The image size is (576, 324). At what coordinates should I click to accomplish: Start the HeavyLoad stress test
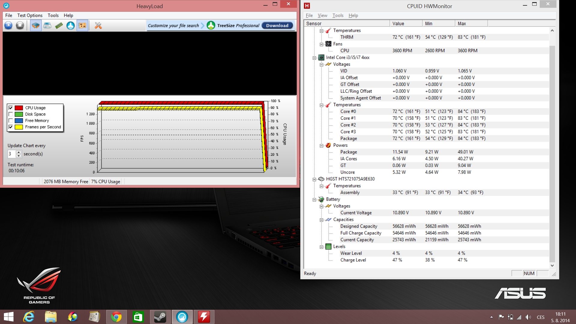click(x=8, y=25)
